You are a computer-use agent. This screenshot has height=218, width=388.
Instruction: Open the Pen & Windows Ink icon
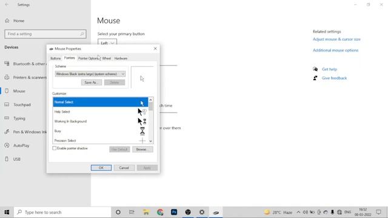7,132
